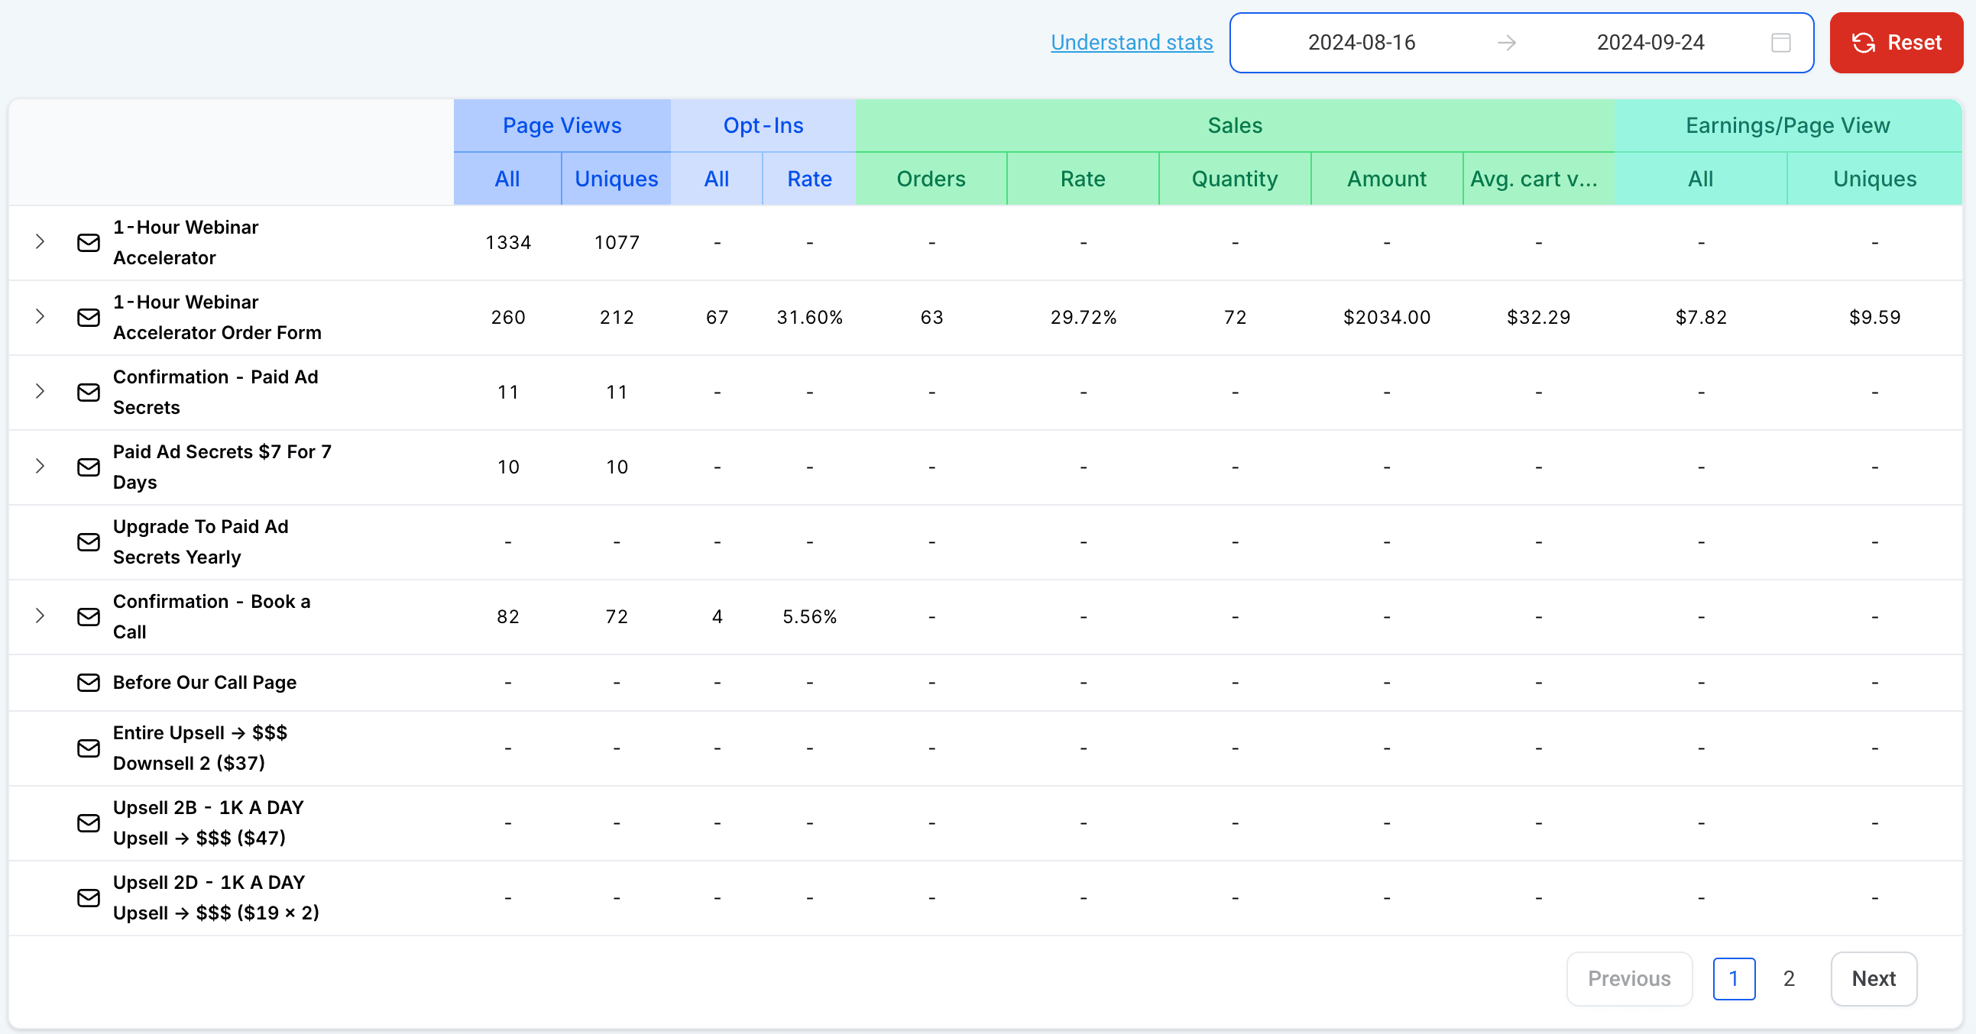Jump to page 2 in pagination
The height and width of the screenshot is (1034, 1976).
pos(1788,978)
